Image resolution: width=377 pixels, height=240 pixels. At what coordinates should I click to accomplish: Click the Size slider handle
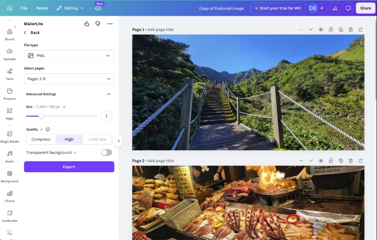[x=41, y=116]
